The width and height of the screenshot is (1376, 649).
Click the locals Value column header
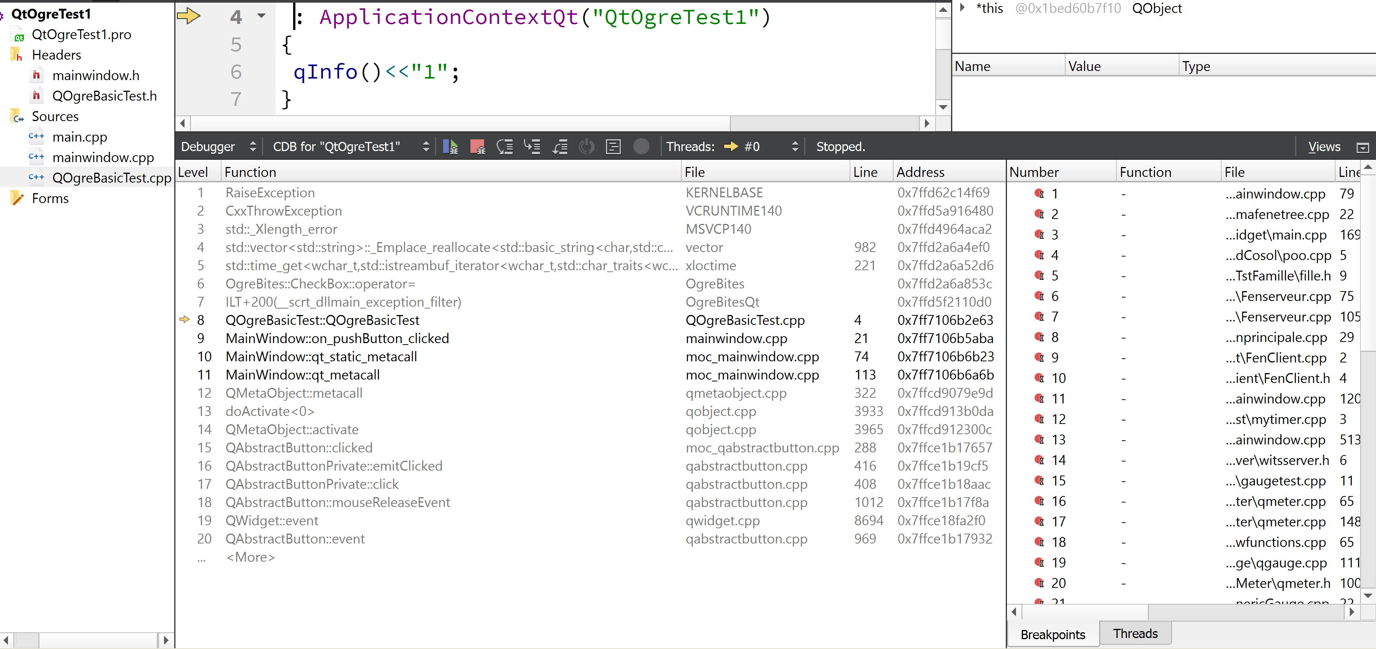pyautogui.click(x=1122, y=66)
